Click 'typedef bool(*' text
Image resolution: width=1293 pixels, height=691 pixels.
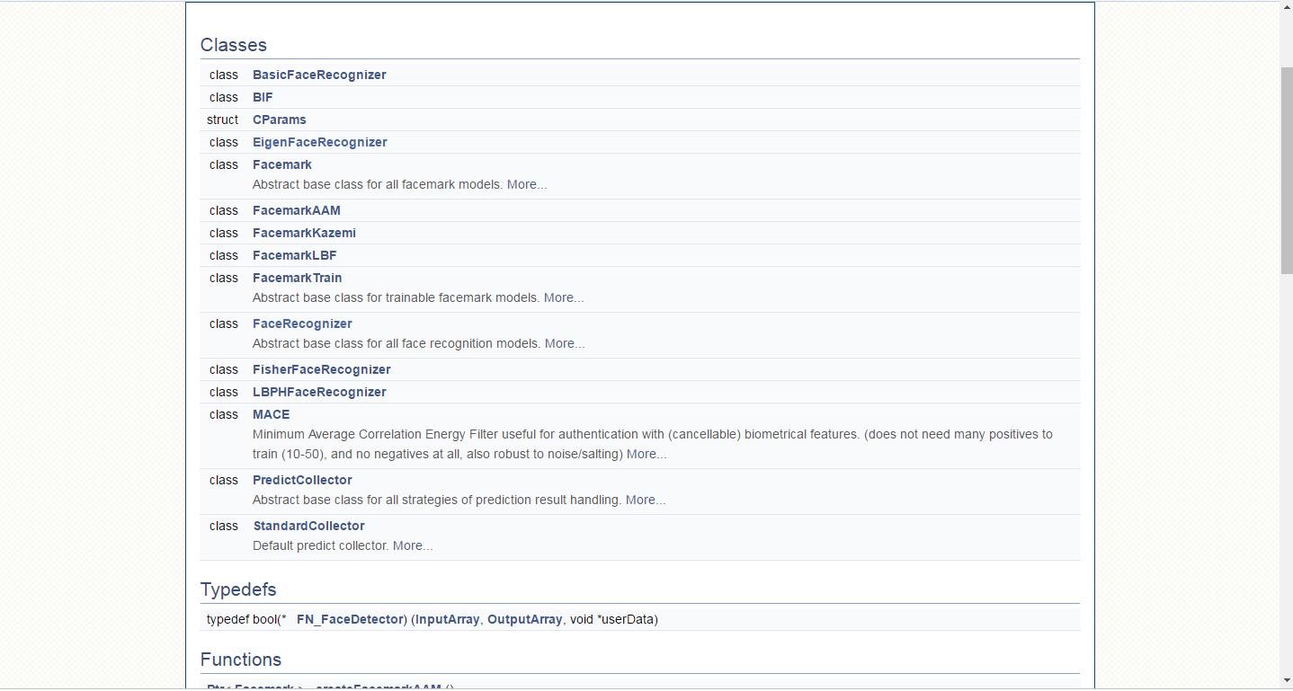coord(246,619)
